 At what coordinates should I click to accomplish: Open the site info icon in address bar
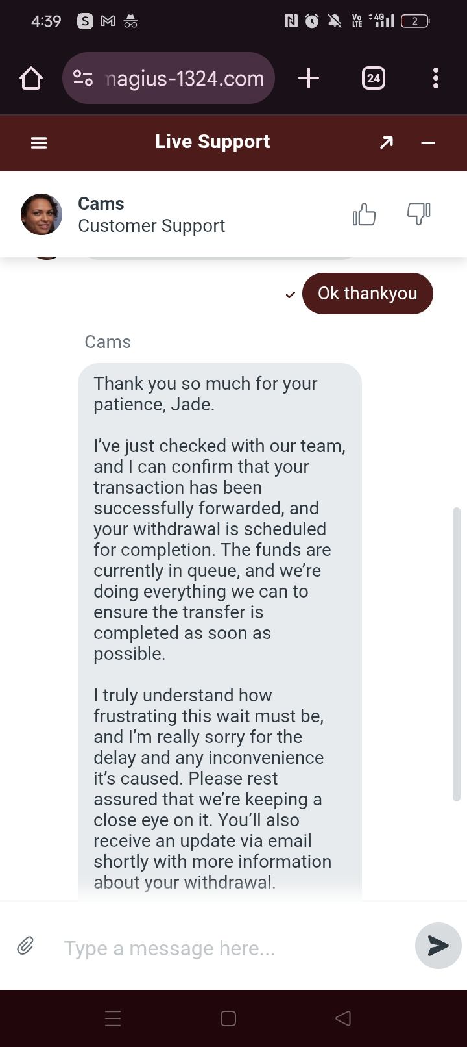[x=83, y=79]
